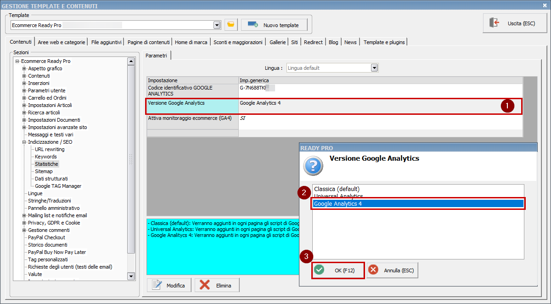Screen dimensions: 551x304
Task: Switch to the Aree web e categorie tab
Action: 62,42
